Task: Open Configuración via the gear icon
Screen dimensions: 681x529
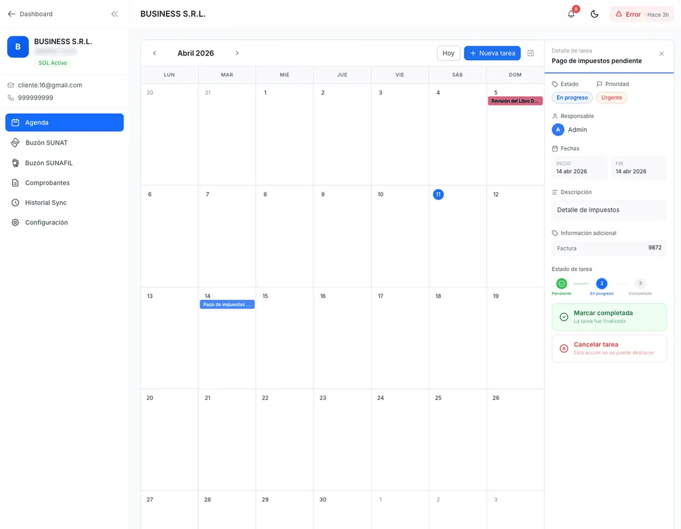Action: [x=15, y=222]
